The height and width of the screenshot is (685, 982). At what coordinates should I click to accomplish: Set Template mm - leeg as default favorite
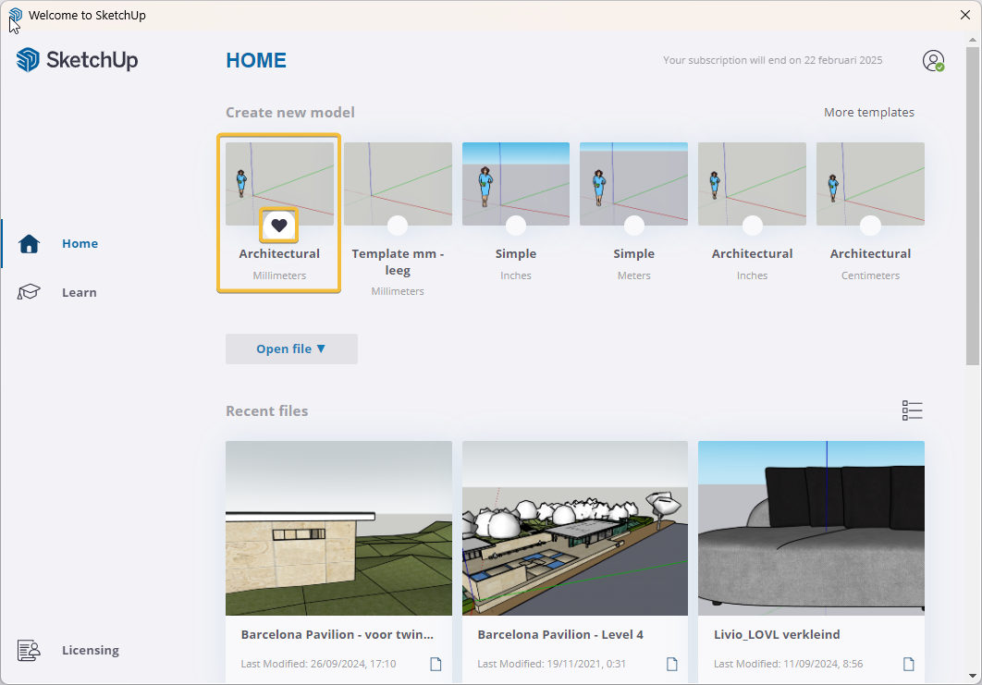(x=398, y=226)
